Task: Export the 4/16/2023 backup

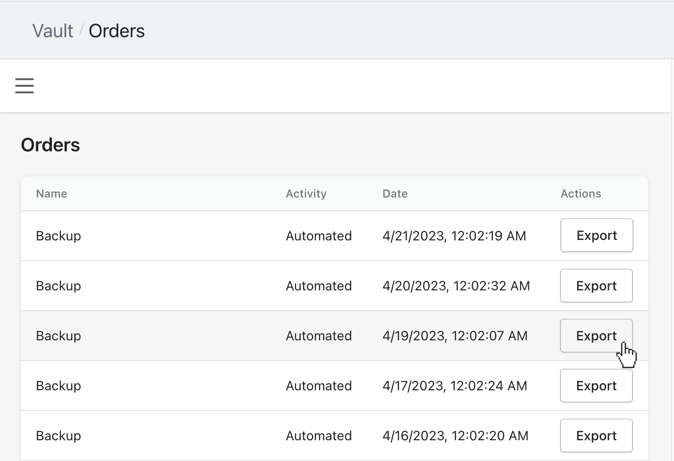Action: coord(596,436)
